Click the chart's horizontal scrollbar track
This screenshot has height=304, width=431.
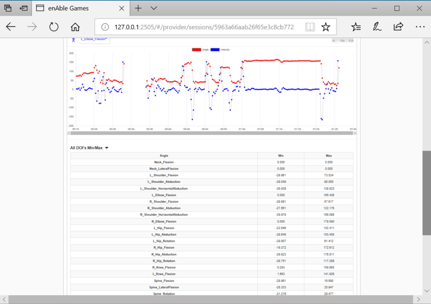[x=212, y=133]
